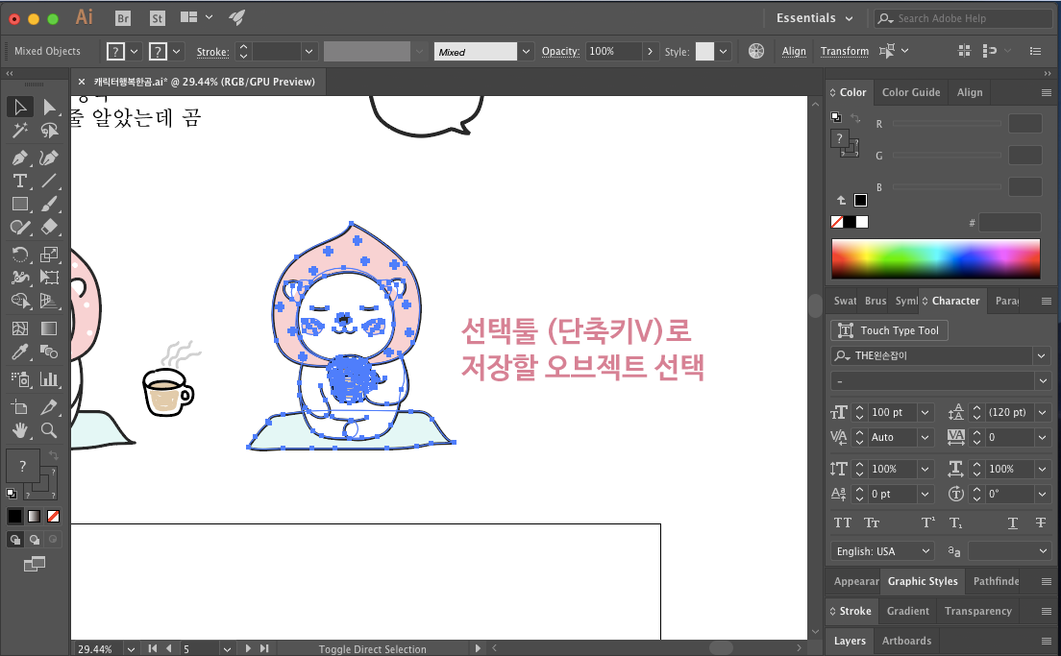1061x656 pixels.
Task: Click the white swatch in Color panel
Action: 861,222
